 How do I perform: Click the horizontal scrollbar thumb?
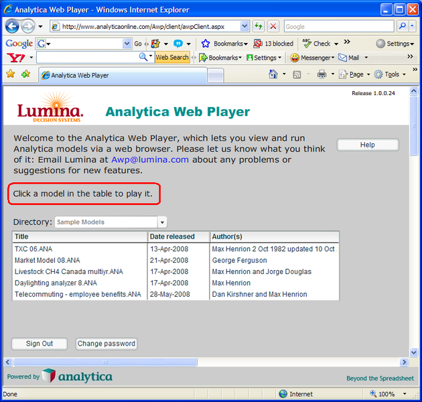point(105,362)
